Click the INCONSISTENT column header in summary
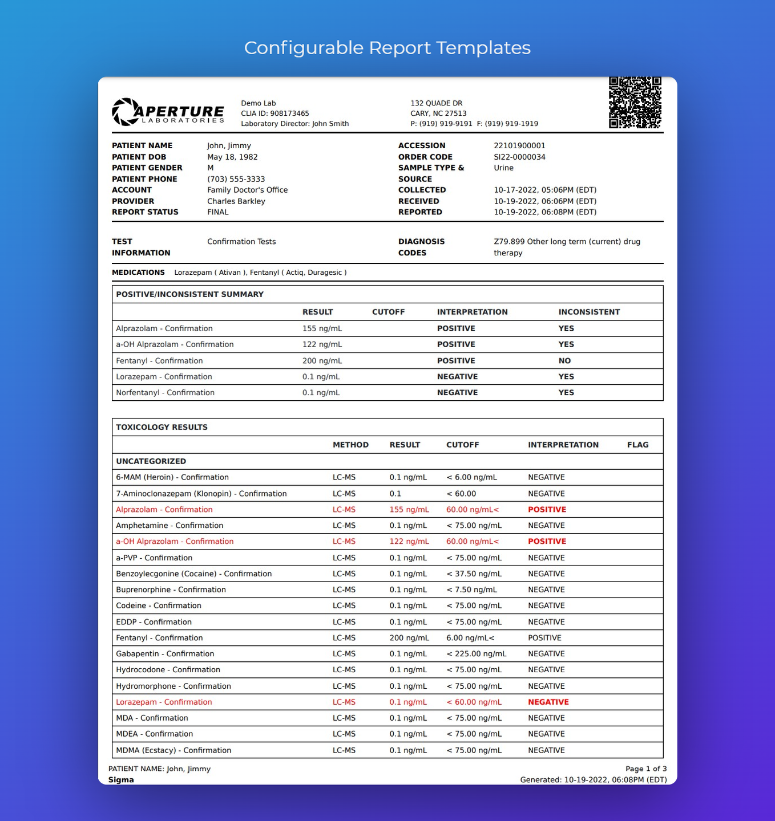The width and height of the screenshot is (775, 821). pyautogui.click(x=589, y=312)
